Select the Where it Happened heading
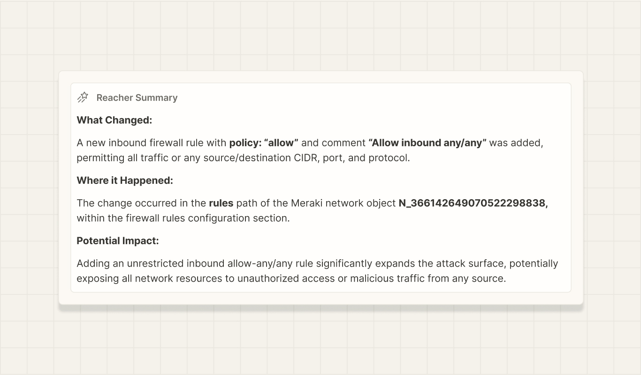This screenshot has width=641, height=375. tap(125, 180)
